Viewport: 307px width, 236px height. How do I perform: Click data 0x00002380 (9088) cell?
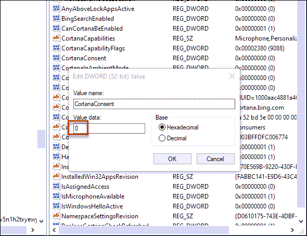coord(260,48)
